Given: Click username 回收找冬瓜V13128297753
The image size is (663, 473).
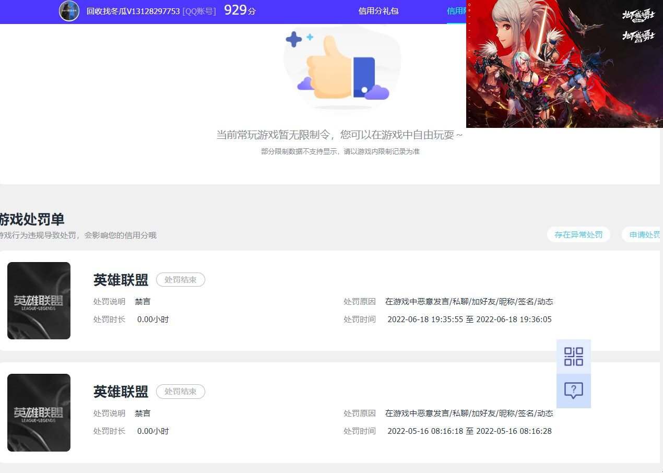Looking at the screenshot, I should coord(133,11).
